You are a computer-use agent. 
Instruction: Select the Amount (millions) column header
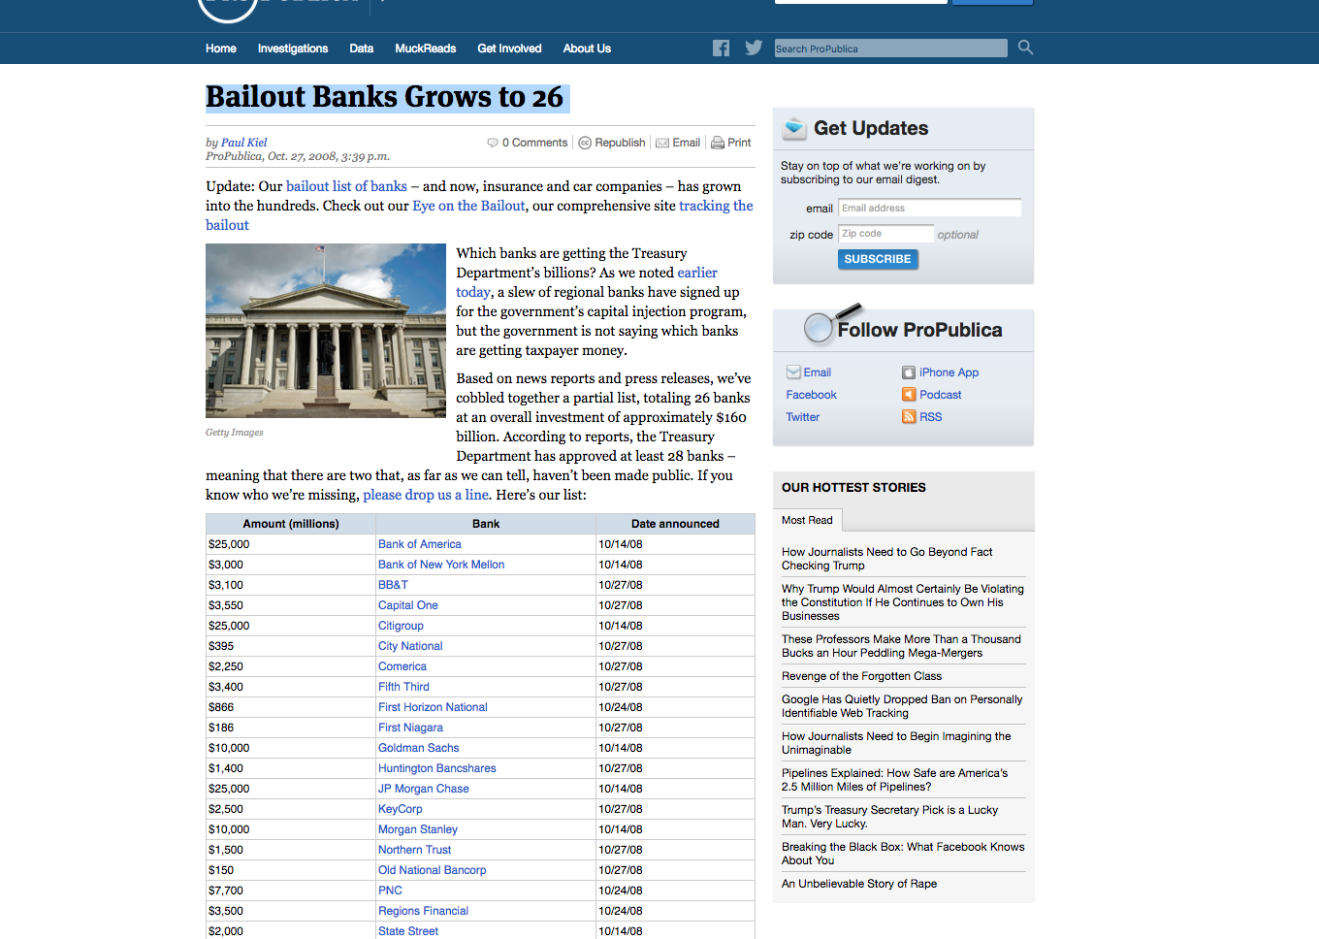(x=291, y=524)
